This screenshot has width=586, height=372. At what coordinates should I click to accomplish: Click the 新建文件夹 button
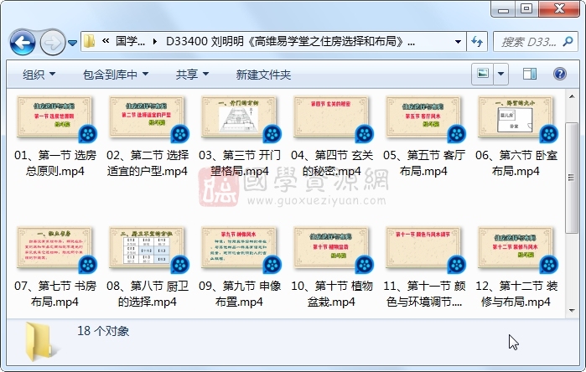click(x=264, y=75)
